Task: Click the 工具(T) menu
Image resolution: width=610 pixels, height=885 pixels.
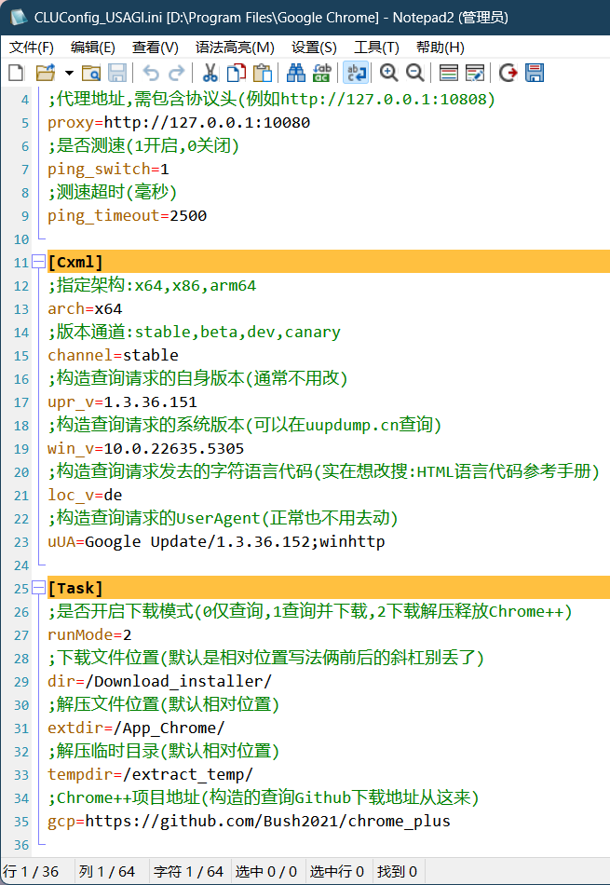Action: click(x=376, y=47)
